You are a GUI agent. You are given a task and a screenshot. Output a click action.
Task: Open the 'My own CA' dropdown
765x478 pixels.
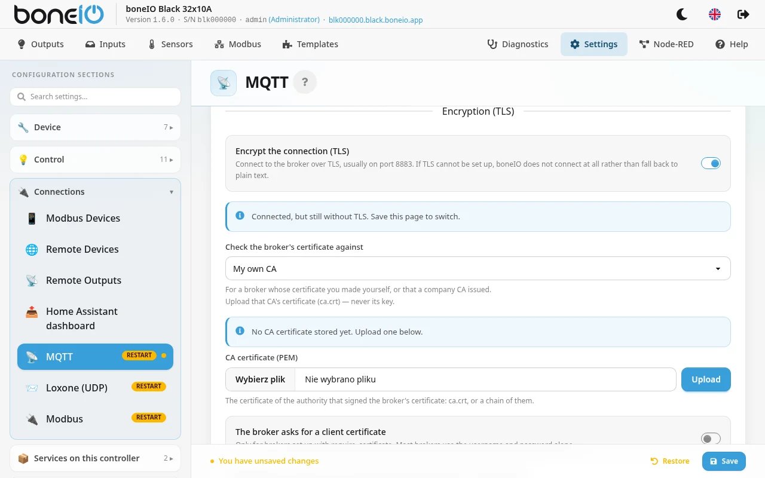(478, 269)
